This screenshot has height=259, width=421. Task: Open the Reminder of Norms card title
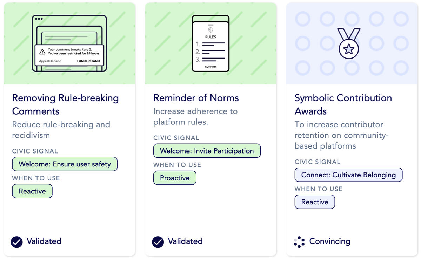(196, 98)
